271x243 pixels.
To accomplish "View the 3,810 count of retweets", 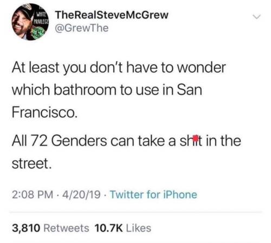I will 26,228.
